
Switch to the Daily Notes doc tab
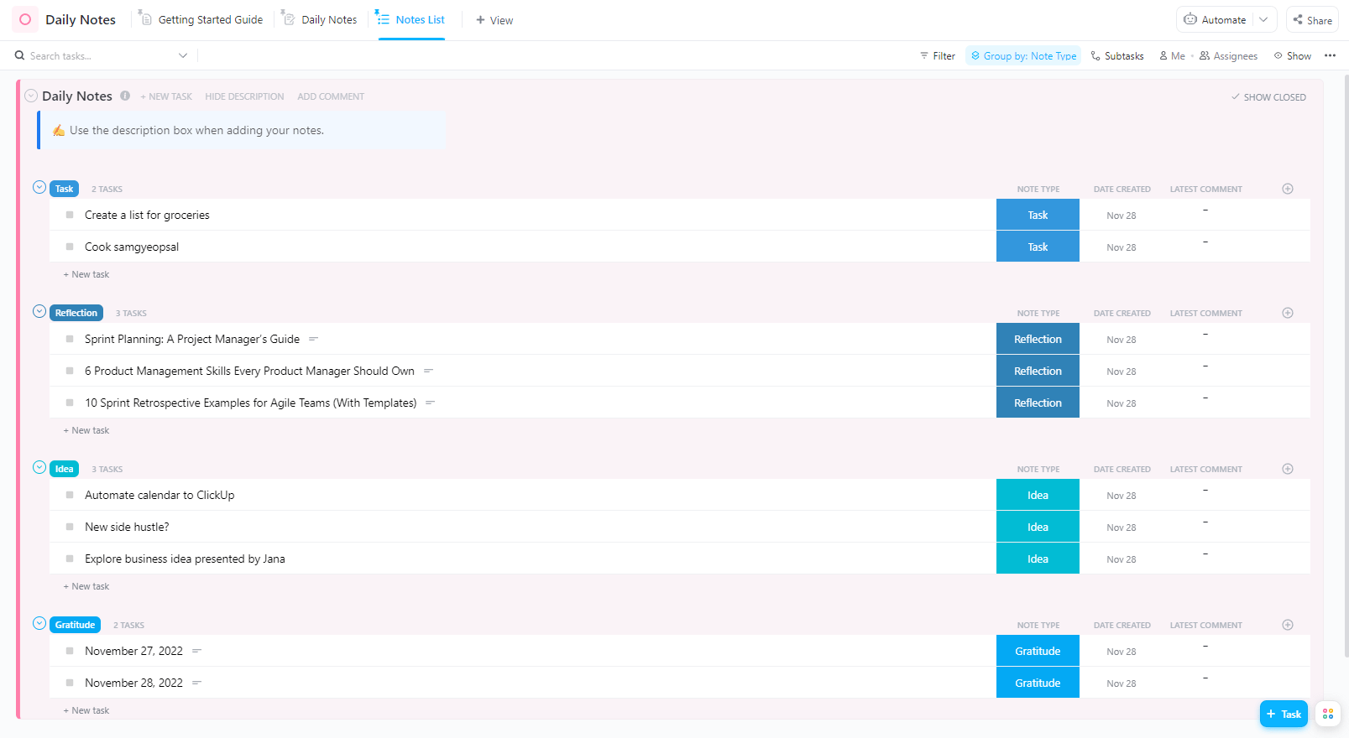319,19
